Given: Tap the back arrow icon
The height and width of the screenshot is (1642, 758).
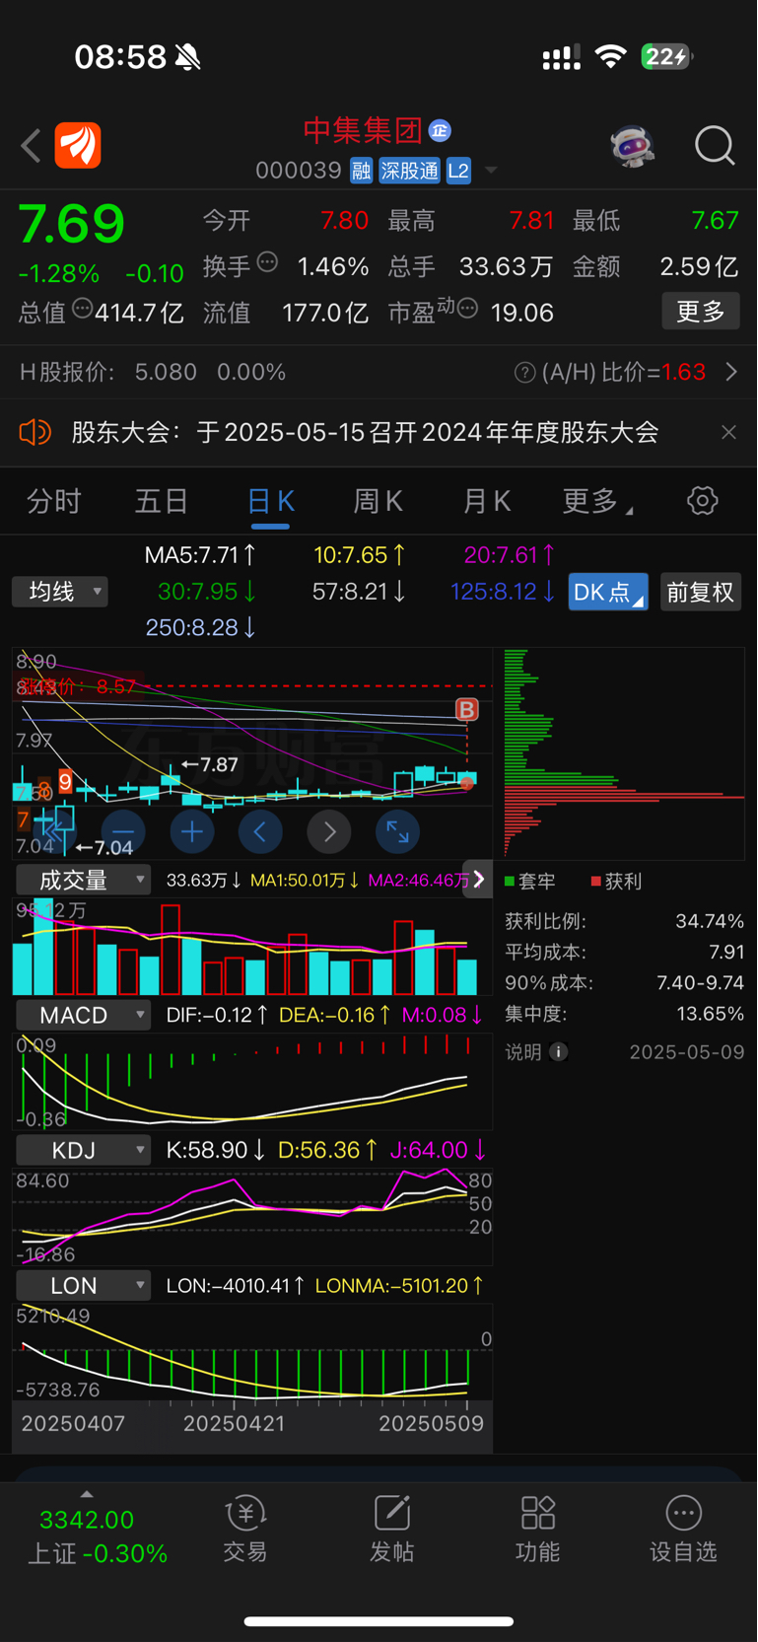Looking at the screenshot, I should click(x=31, y=146).
